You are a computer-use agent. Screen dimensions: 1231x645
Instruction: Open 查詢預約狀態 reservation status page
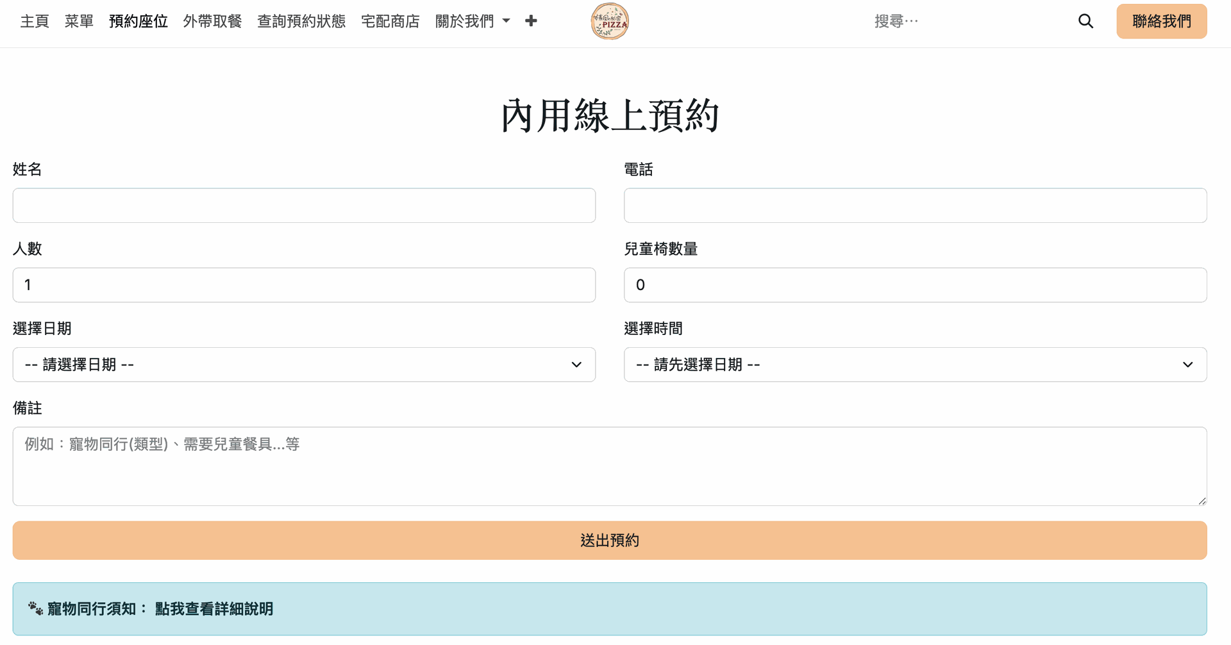pos(301,21)
